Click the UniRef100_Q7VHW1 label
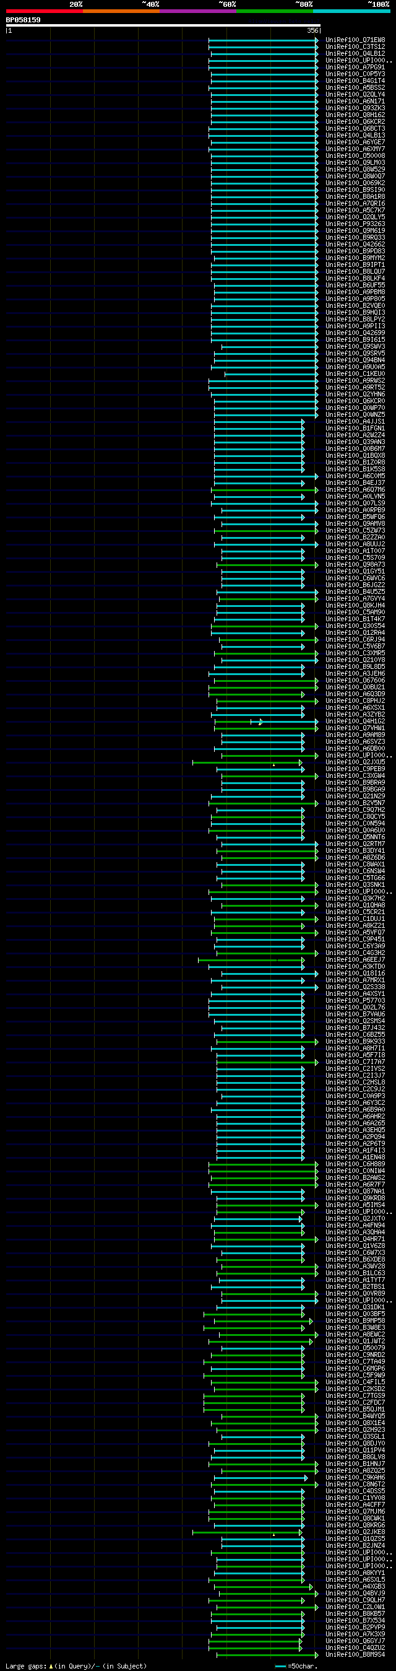Viewport: 396px width, 1671px height. click(x=355, y=728)
